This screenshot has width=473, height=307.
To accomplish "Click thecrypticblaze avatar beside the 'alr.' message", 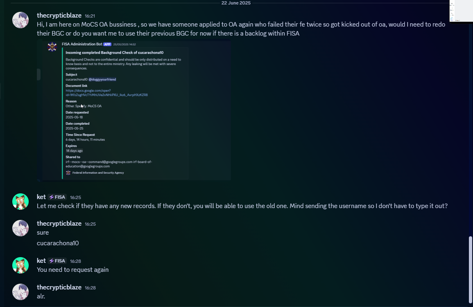I will 20,292.
